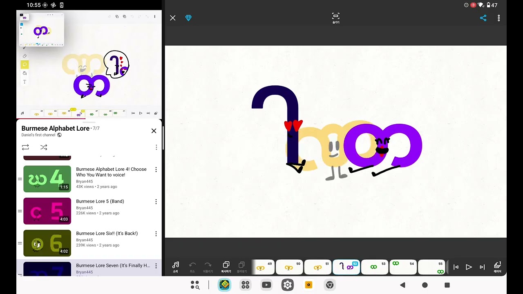
Task: Open the taskbar app search icon
Action: coord(195,285)
